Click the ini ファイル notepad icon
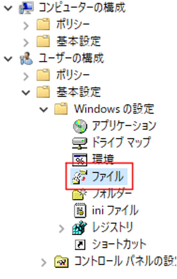Viewport: 177px width, 279px height. 80,211
